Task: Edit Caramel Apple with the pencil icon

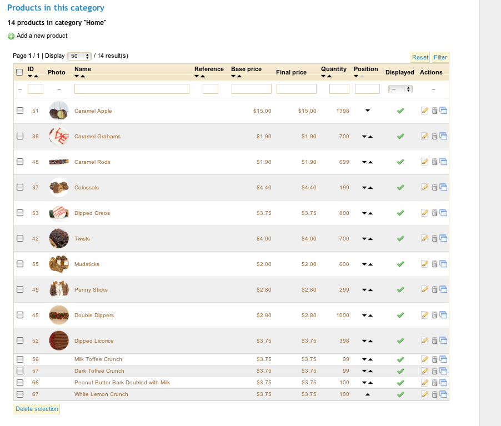Action: [424, 111]
